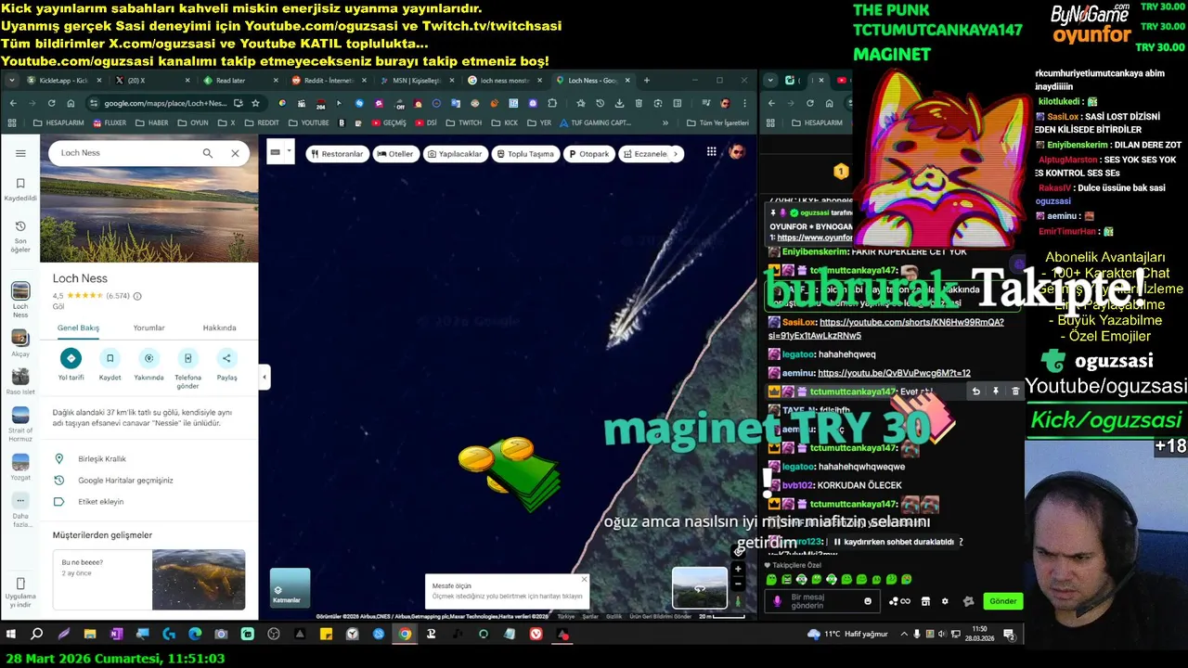Click Etiket ekleyin add label row
Viewport: 1188px width, 668px height.
pyautogui.click(x=149, y=502)
